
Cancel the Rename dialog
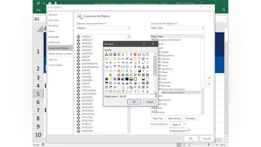click(150, 102)
